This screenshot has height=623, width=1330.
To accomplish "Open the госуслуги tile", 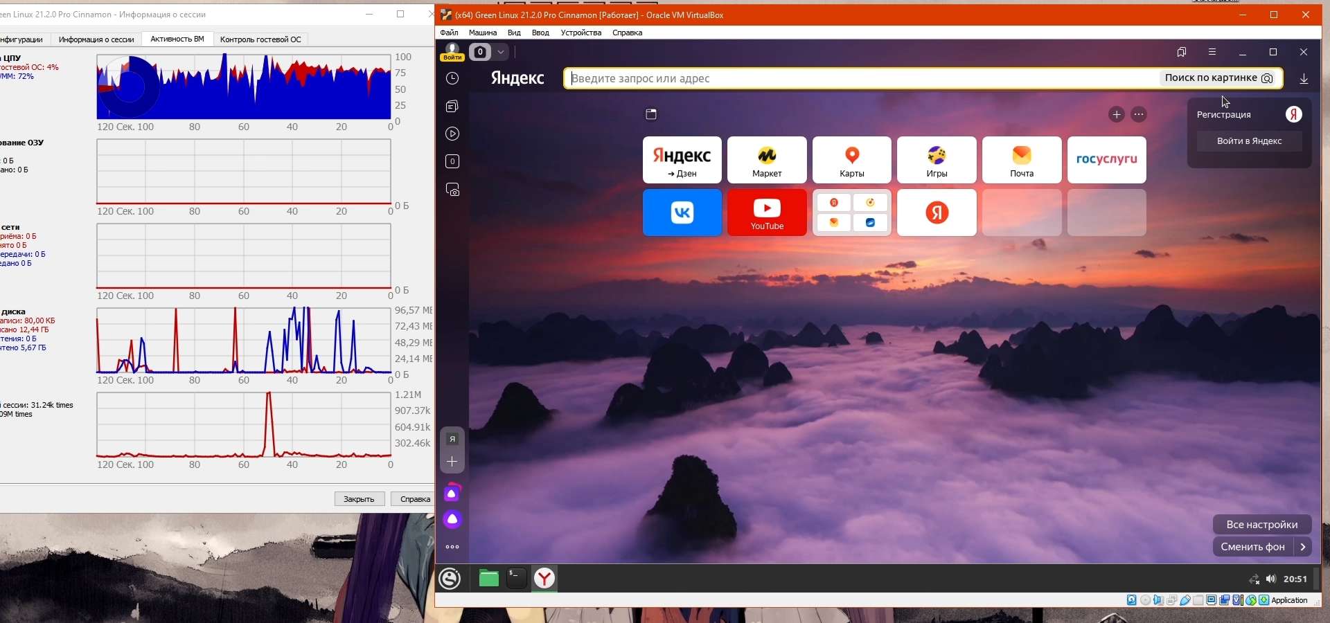I will (x=1107, y=160).
